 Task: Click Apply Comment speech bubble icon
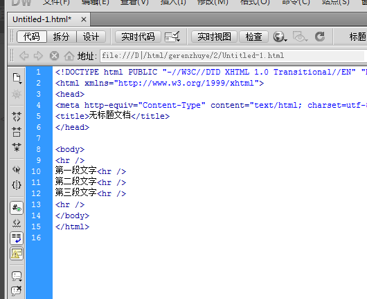point(17,276)
